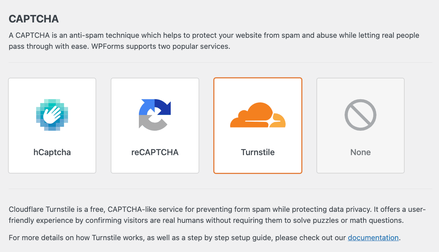Select the hCaptcha service icon

52,115
